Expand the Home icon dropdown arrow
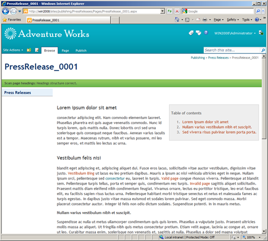This screenshot has width=268, height=241. [x=182, y=20]
